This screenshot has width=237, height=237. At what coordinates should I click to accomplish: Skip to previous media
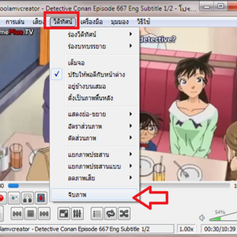17,214
